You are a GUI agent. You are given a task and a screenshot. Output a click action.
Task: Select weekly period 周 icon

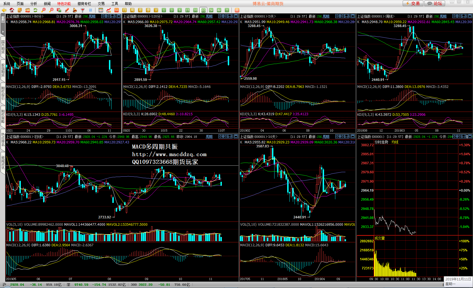click(x=132, y=10)
